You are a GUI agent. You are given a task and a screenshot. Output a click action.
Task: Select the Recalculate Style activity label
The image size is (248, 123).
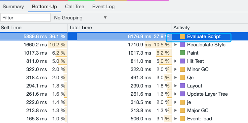click(x=206, y=45)
